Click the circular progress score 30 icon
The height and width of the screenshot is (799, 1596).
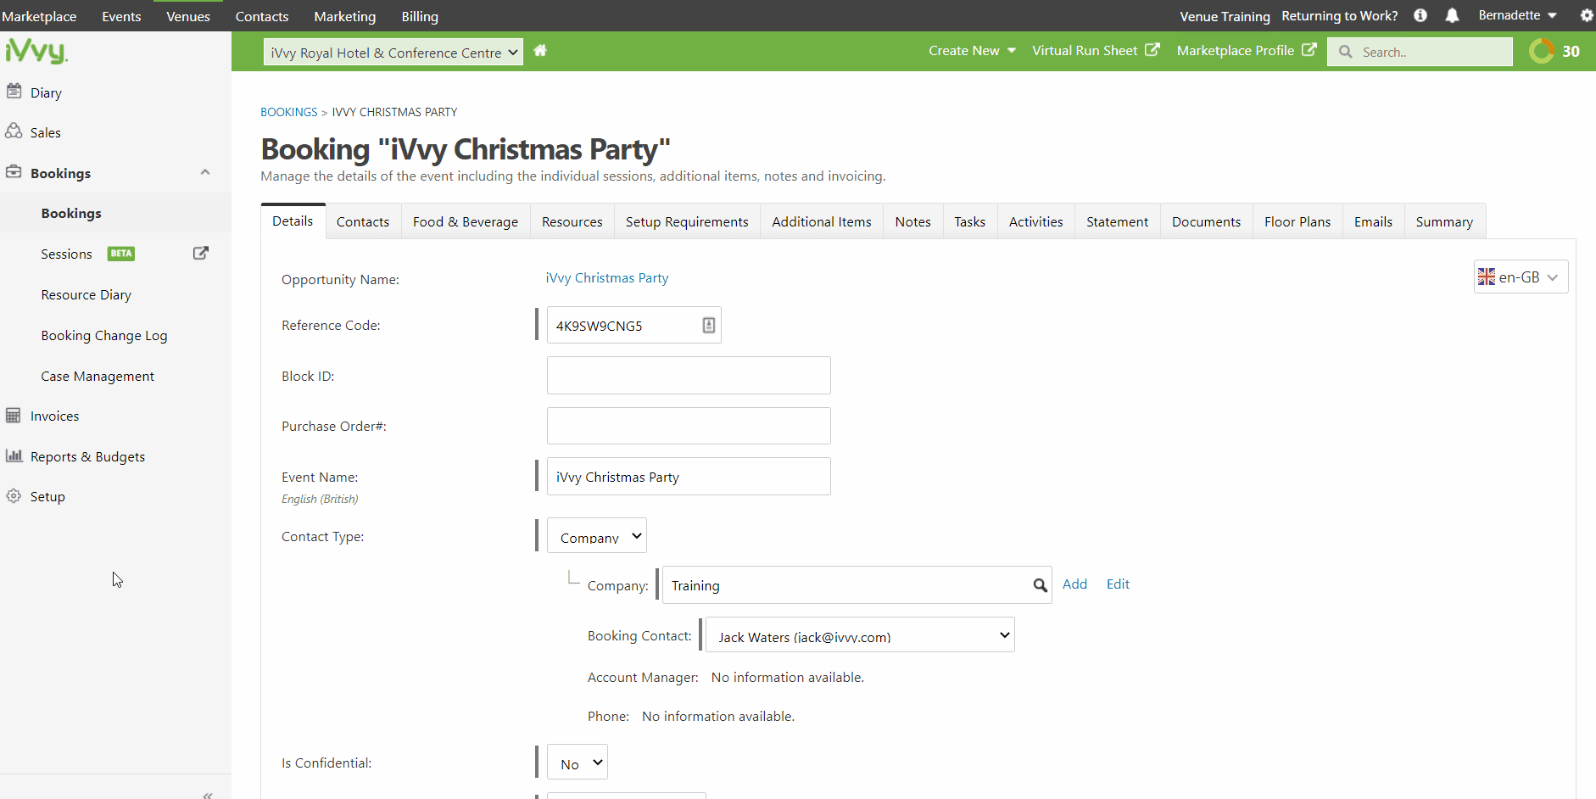pos(1542,51)
